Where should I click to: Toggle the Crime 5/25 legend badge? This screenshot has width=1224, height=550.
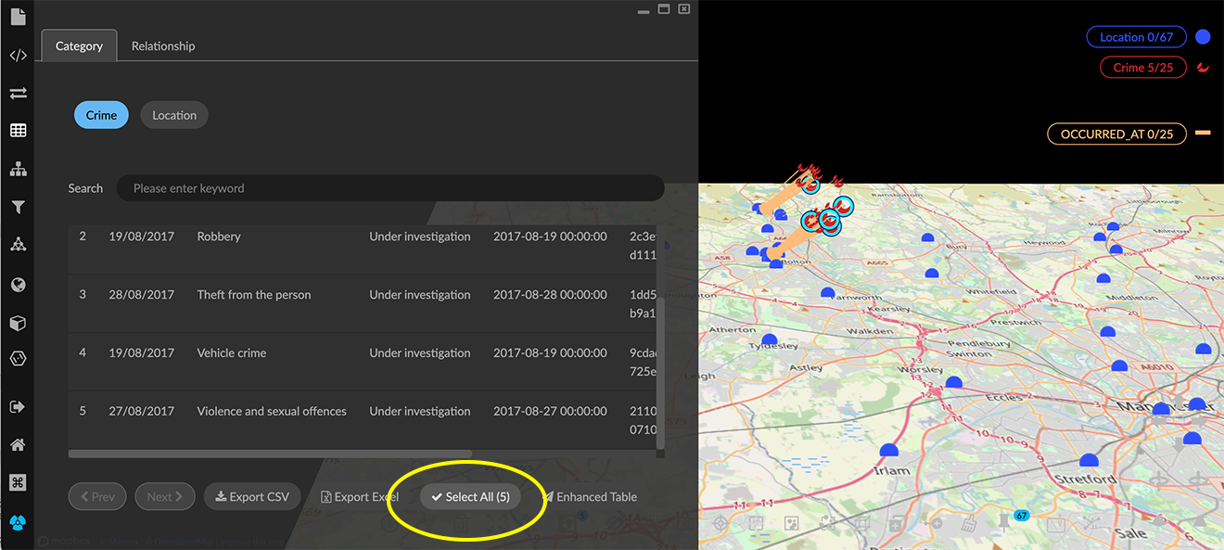click(1142, 67)
